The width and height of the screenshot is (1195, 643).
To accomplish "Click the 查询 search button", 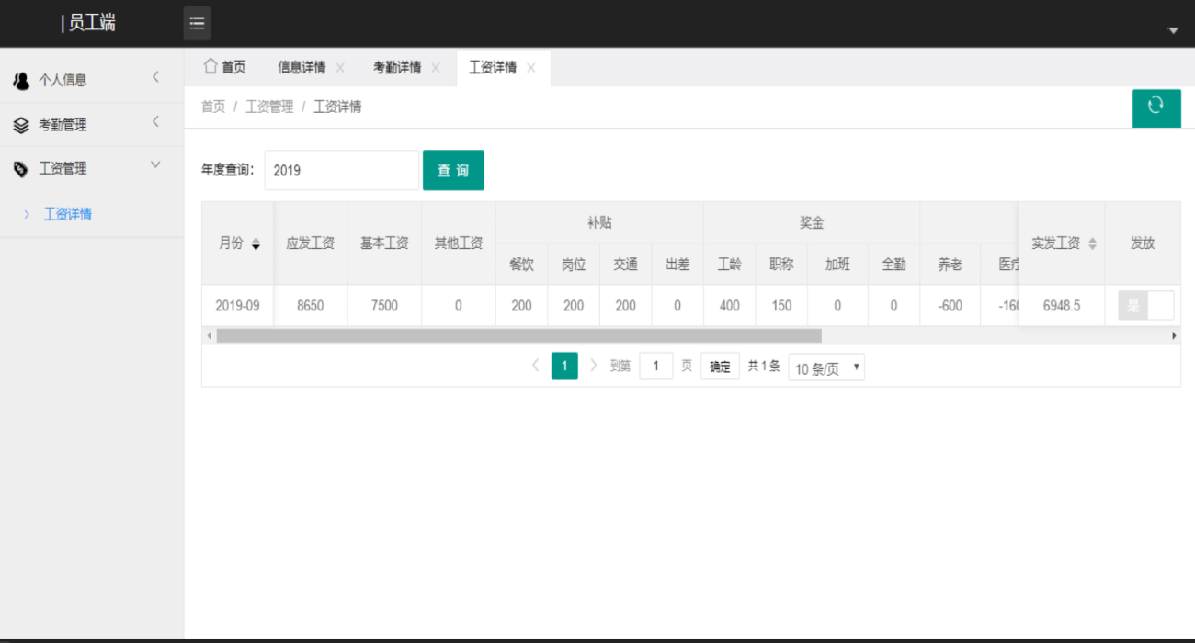I will click(453, 170).
